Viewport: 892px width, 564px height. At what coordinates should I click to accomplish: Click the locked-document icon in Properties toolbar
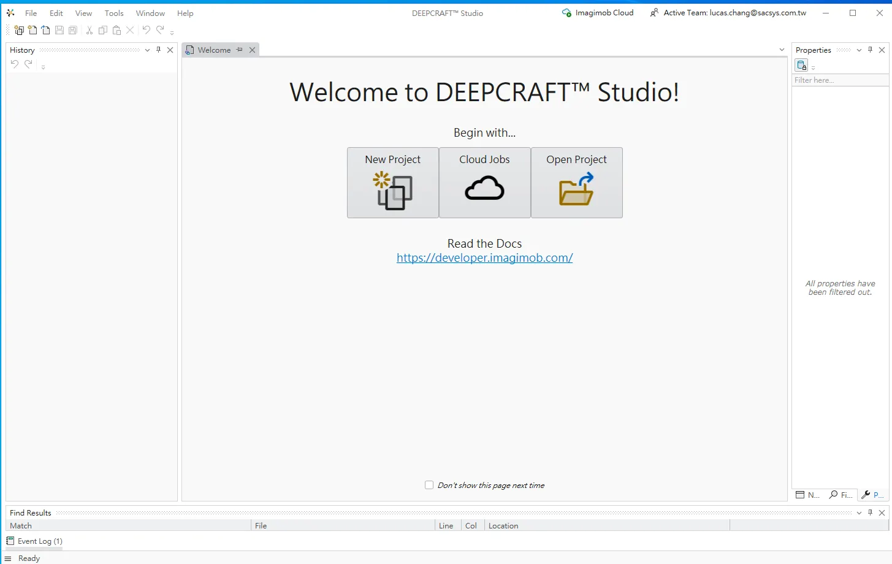point(801,66)
